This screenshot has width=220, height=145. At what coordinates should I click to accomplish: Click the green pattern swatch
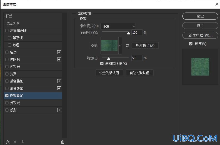click(x=109, y=45)
